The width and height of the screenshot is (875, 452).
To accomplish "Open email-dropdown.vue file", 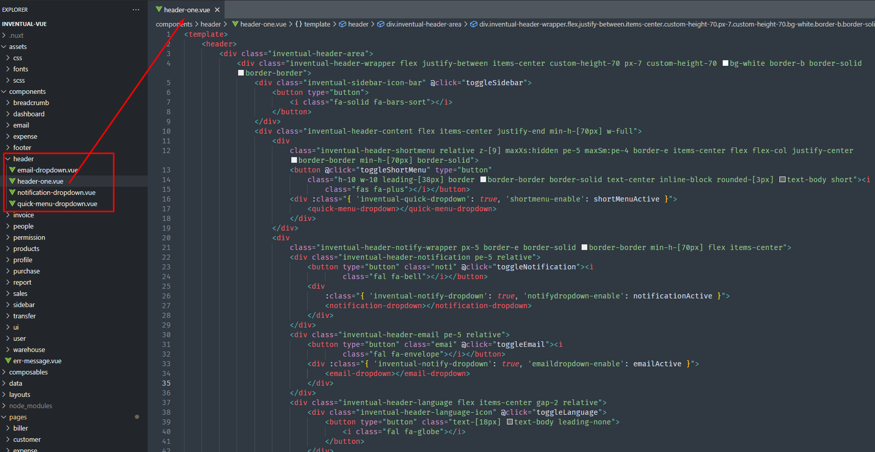I will 48,170.
